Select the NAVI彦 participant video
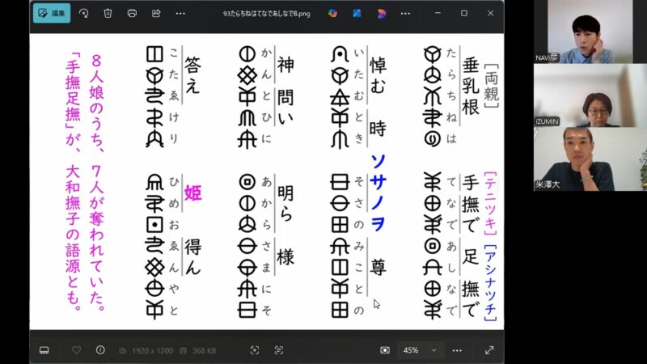The width and height of the screenshot is (647, 364). [590, 32]
